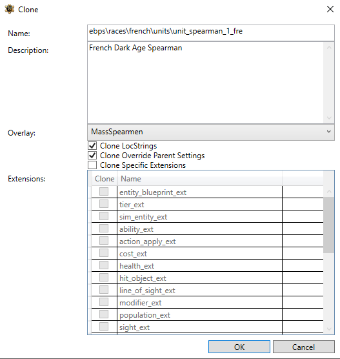340x359 pixels.
Task: Tick clone checkbox for population_ext
Action: (104, 314)
